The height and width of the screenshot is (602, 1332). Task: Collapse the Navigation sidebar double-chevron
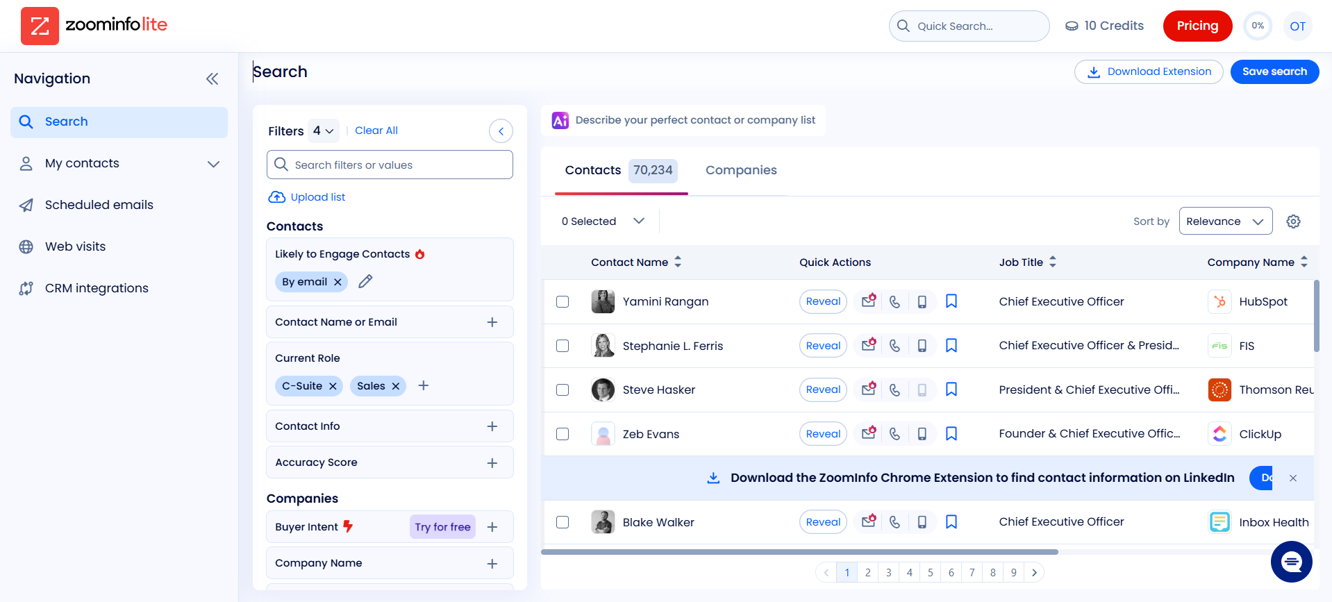coord(212,79)
